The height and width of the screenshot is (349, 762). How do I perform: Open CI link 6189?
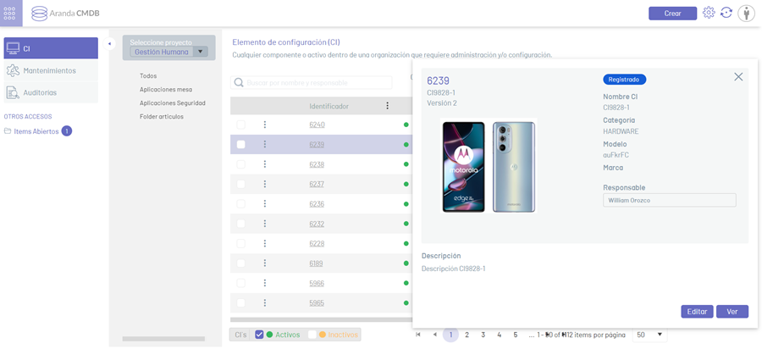tap(316, 263)
